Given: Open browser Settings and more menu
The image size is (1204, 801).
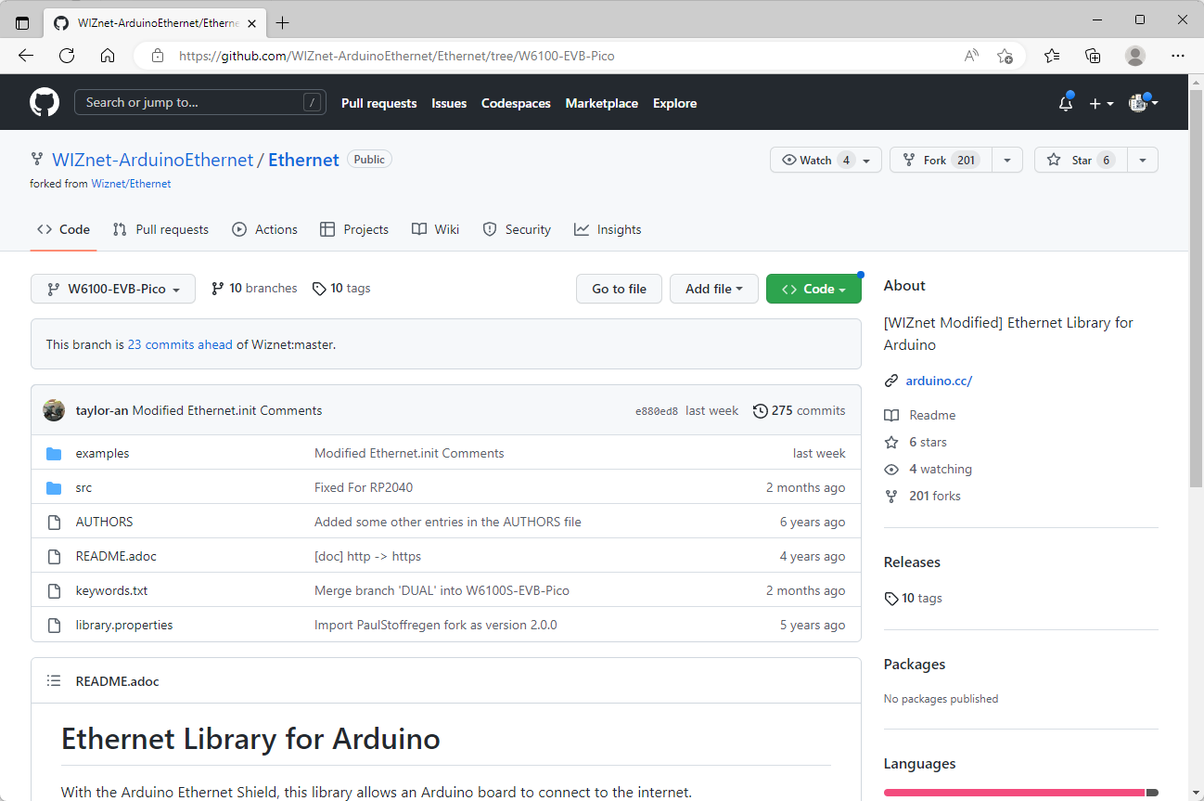Looking at the screenshot, I should tap(1178, 56).
